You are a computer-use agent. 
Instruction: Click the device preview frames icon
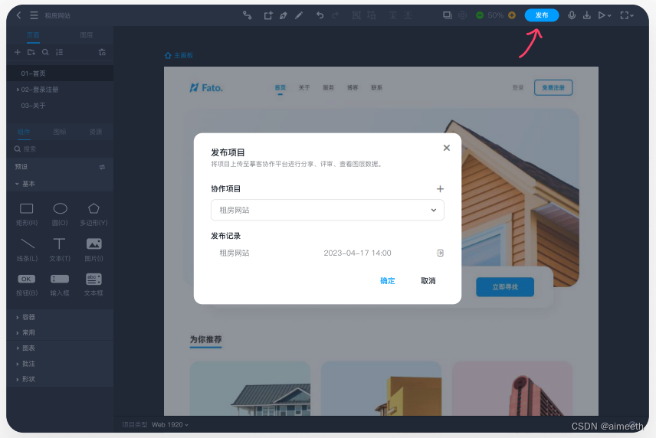point(448,15)
